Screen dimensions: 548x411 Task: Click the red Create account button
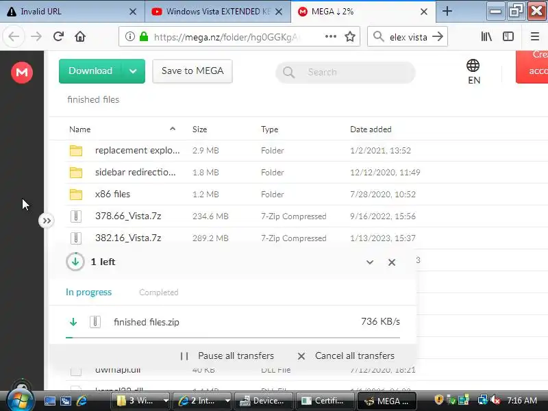click(x=532, y=66)
